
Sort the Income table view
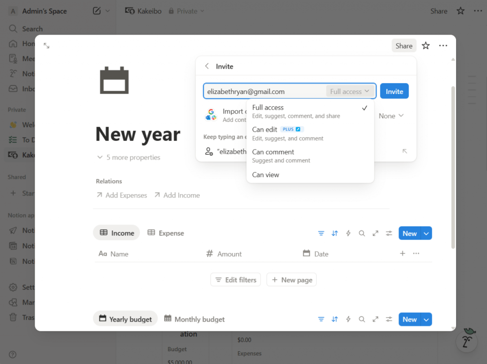pos(334,233)
